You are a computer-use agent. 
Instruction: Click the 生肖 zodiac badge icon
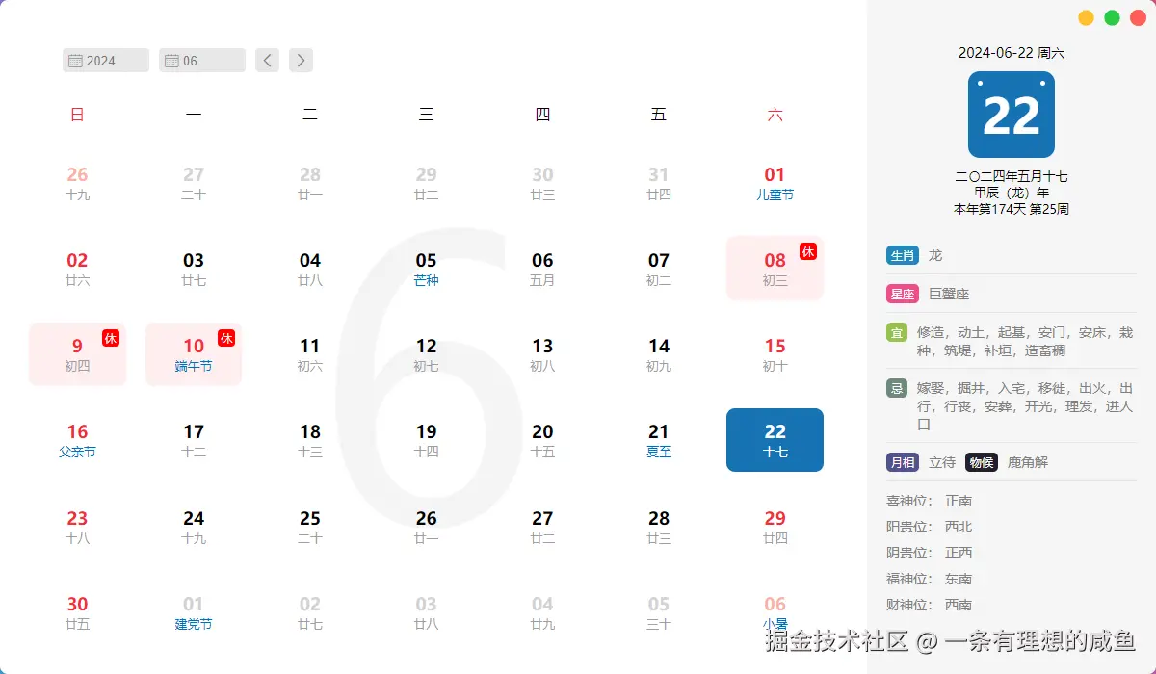coord(902,255)
